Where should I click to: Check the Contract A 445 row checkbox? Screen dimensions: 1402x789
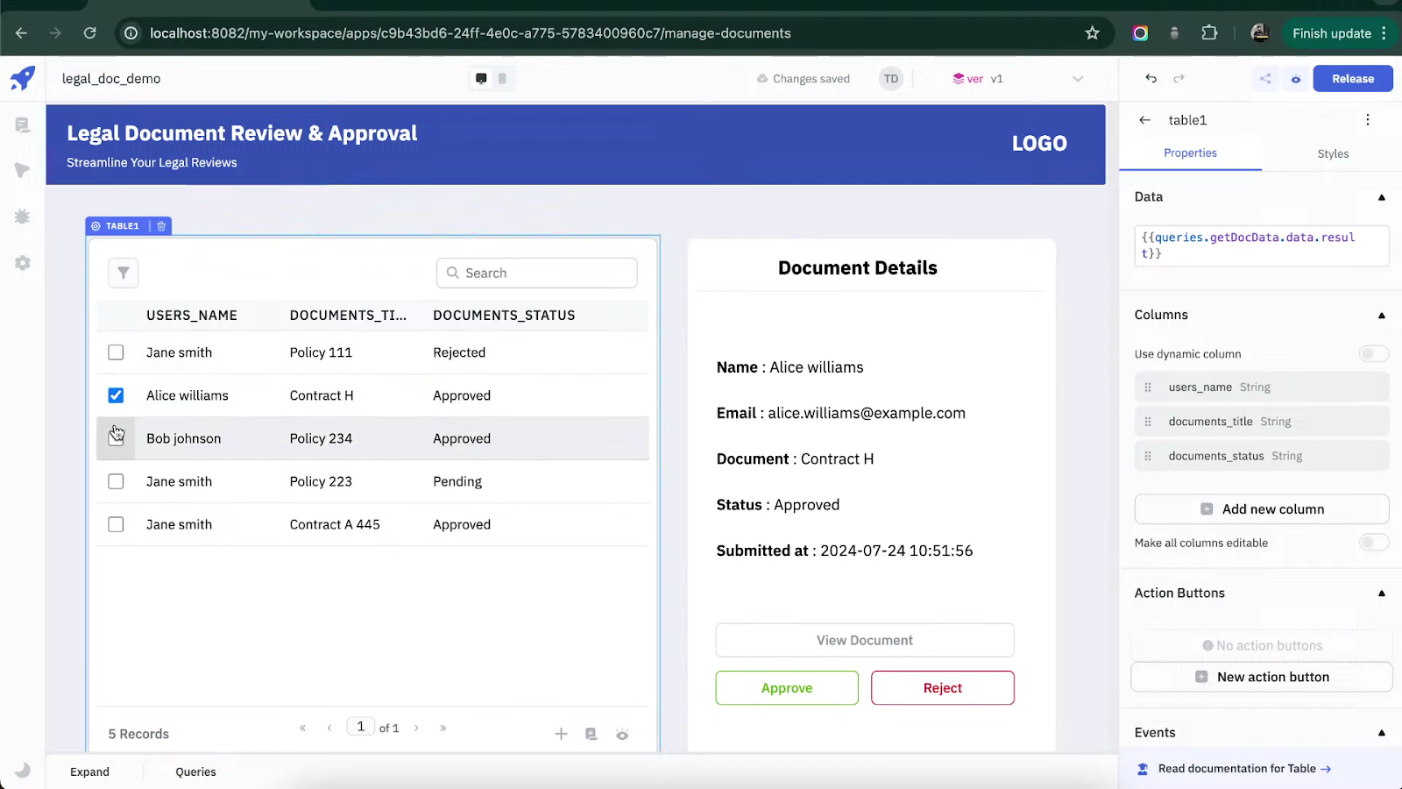[116, 524]
